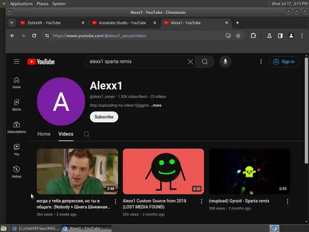Open options for the Russian-titled video

pyautogui.click(x=116, y=201)
